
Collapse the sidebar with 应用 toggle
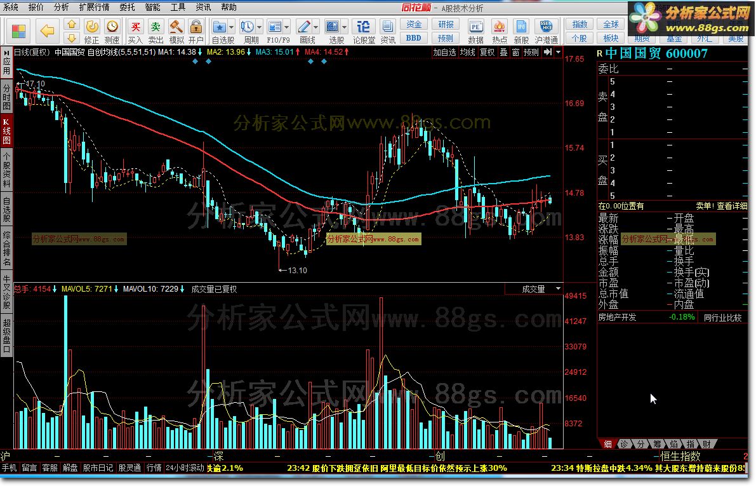[6, 62]
